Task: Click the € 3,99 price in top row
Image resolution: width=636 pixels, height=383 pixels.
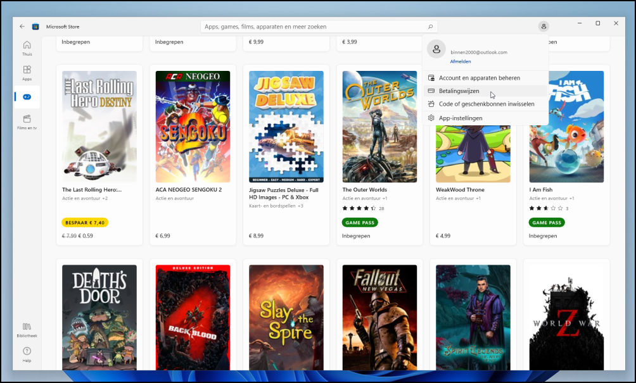Action: pos(350,42)
